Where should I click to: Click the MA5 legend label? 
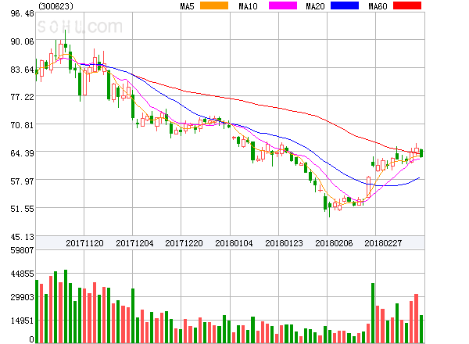tap(187, 6)
